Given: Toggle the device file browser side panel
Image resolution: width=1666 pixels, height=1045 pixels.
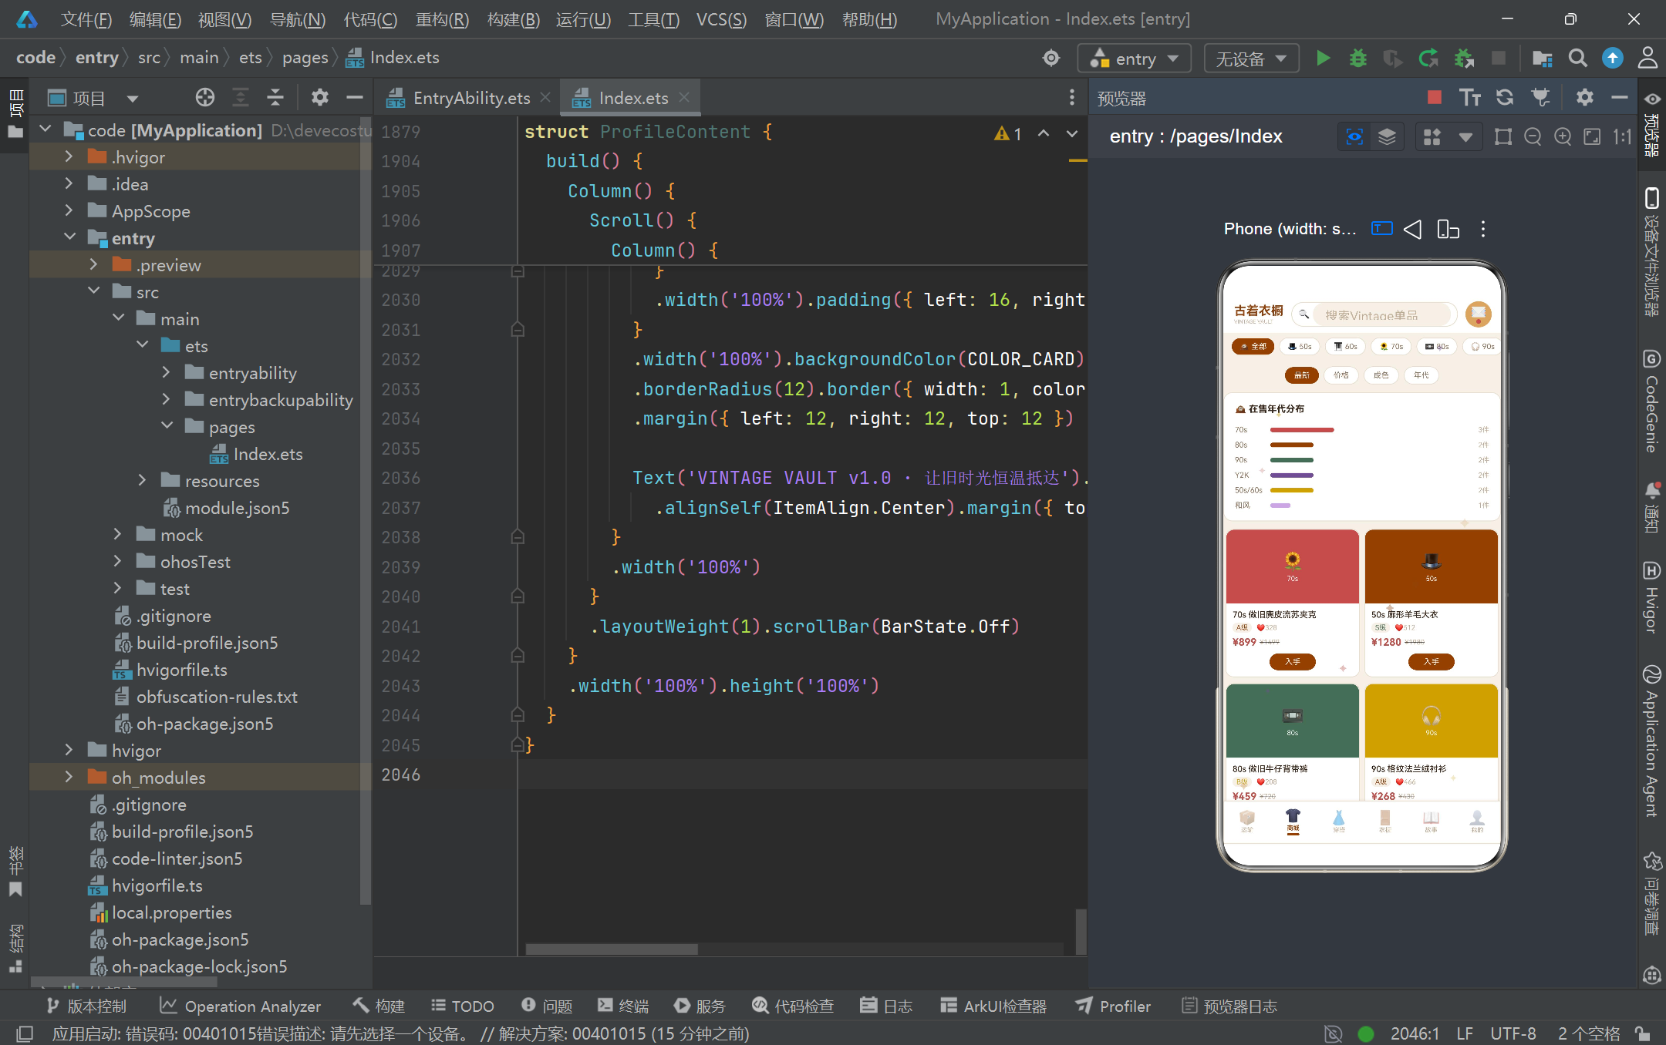Looking at the screenshot, I should (x=1651, y=252).
